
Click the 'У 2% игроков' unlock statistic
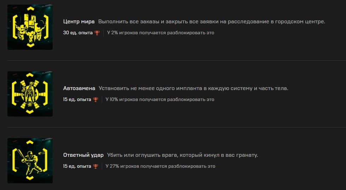pos(160,33)
